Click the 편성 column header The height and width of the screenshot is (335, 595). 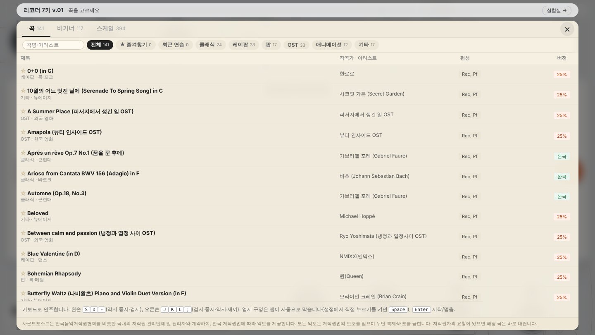click(x=465, y=58)
